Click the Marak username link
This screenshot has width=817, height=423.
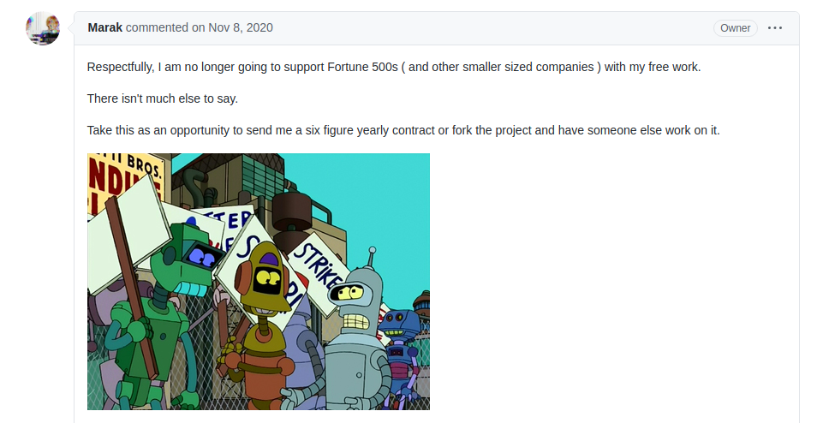tap(104, 27)
